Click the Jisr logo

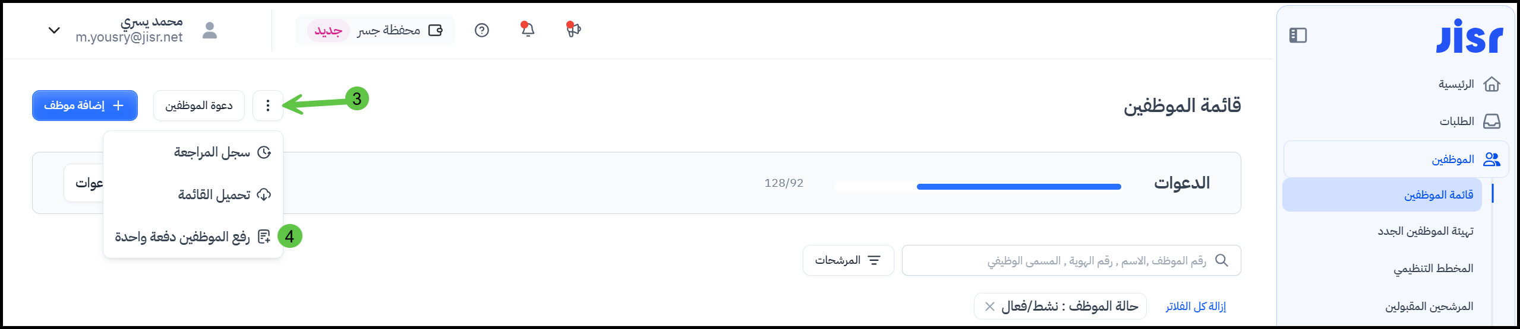pyautogui.click(x=1469, y=37)
